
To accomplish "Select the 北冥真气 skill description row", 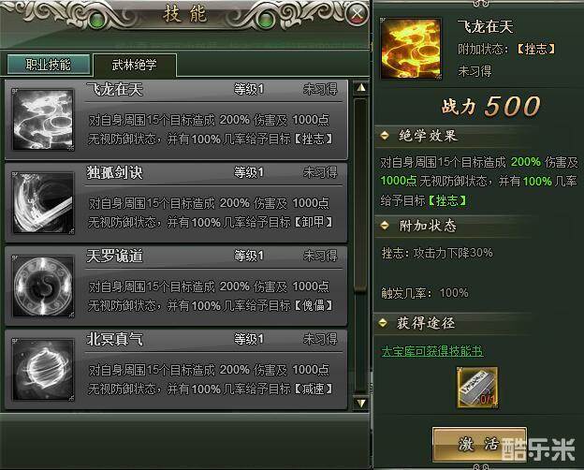I will [x=210, y=379].
